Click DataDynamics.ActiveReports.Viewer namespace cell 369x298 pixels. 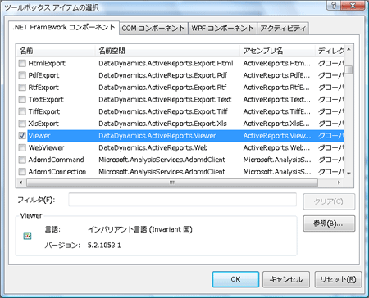[157, 136]
